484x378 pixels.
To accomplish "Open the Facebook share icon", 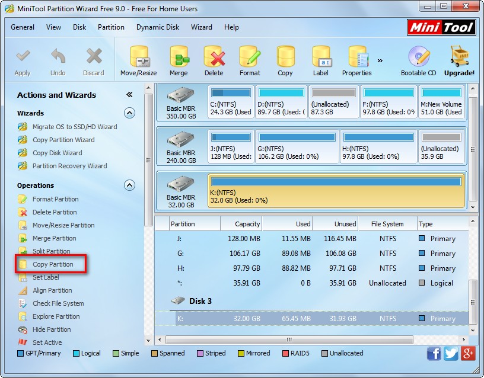I will coord(434,353).
